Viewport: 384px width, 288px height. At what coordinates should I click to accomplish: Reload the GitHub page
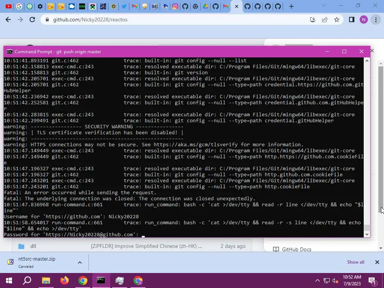32,19
